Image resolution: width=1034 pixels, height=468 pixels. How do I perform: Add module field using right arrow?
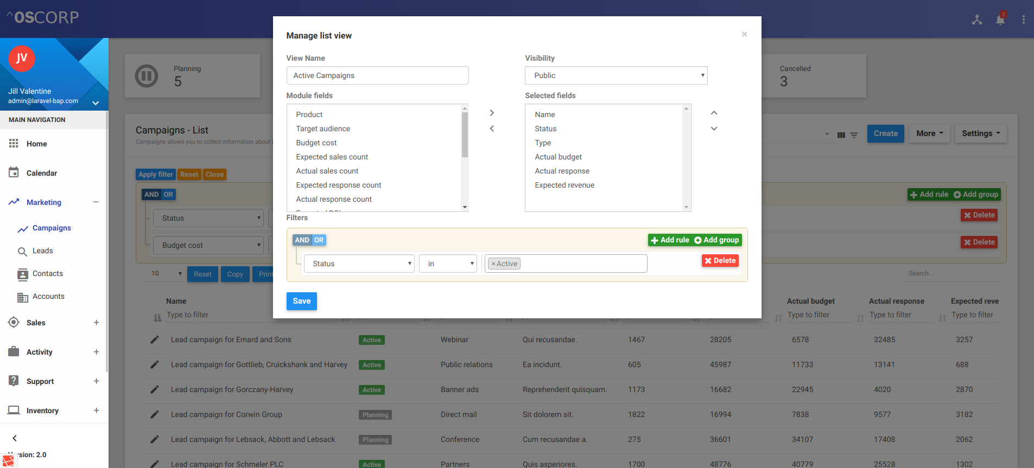coord(492,113)
